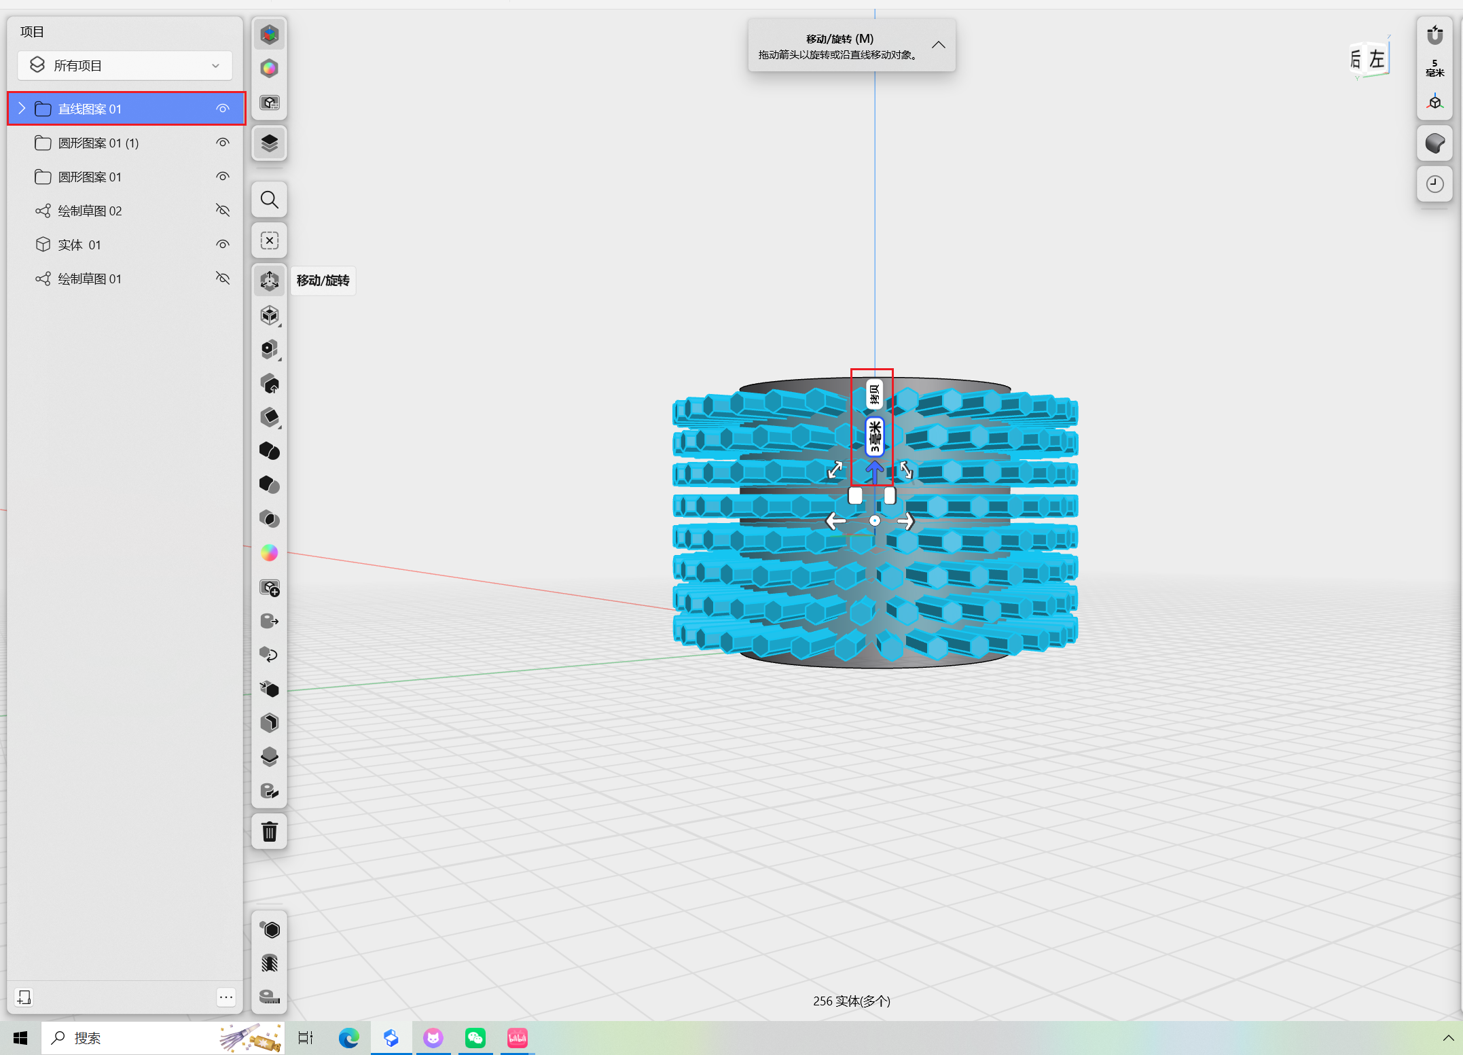This screenshot has width=1463, height=1055.
Task: Hide the 实体 01 body
Action: [223, 245]
